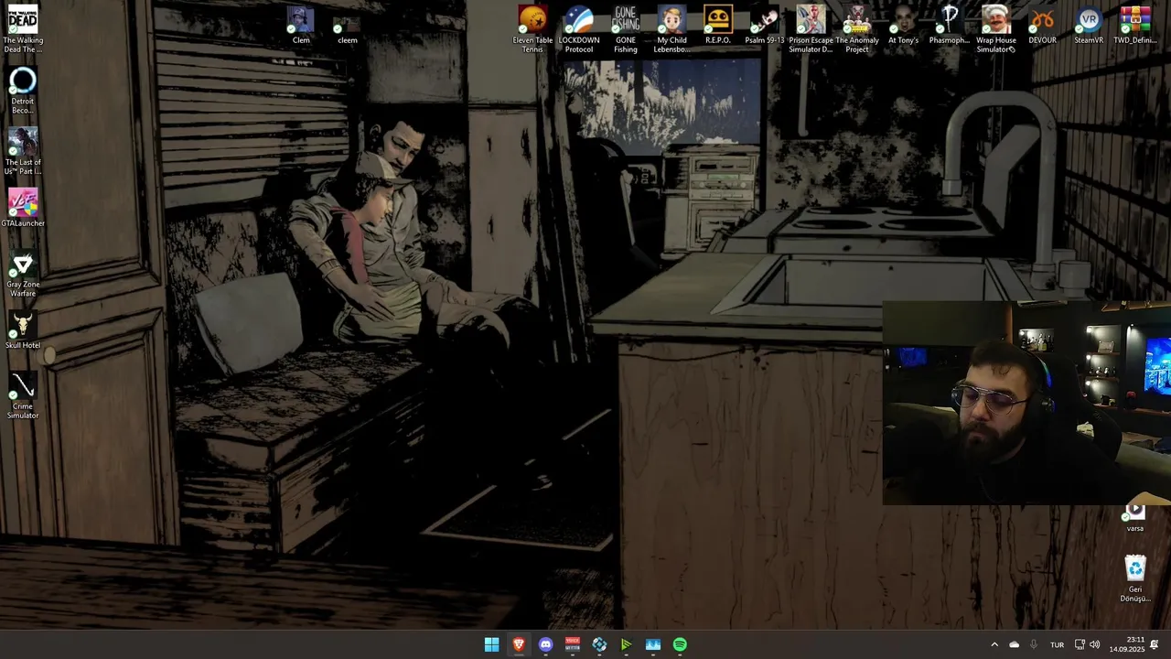Select Crime Simulator desktop icon
This screenshot has width=1171, height=659.
(x=23, y=395)
